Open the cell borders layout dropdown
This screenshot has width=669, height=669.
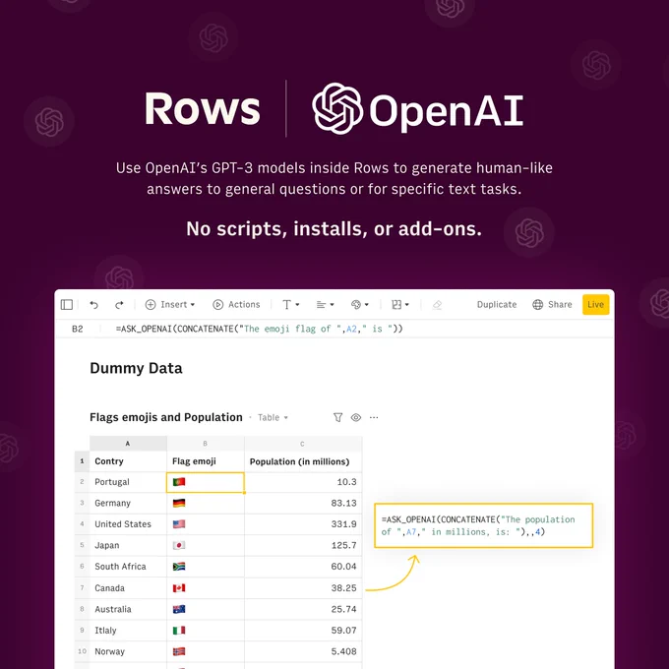(400, 305)
